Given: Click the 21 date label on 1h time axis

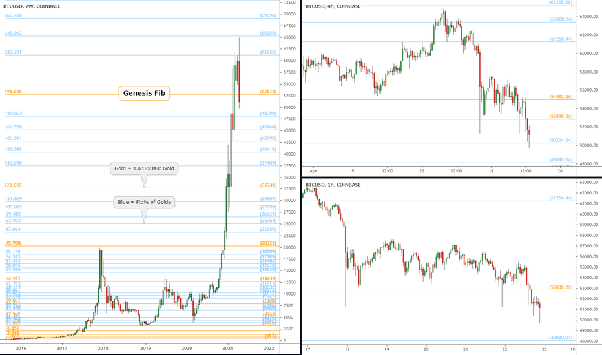Looking at the screenshot, I should point(465,349).
